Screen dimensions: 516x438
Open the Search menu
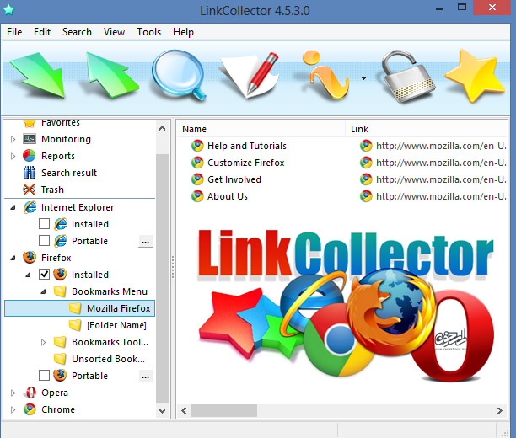(77, 32)
